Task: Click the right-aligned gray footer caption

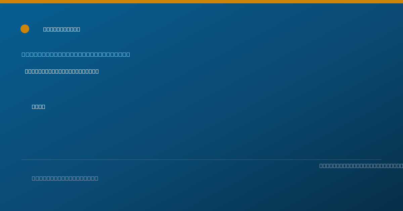Action: (361, 165)
